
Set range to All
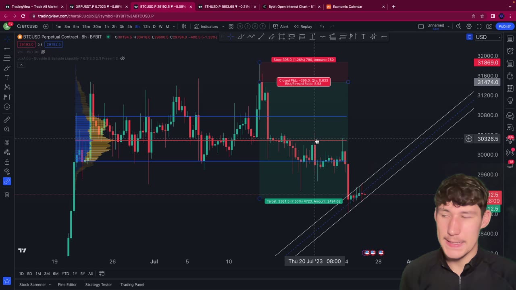[90, 273]
